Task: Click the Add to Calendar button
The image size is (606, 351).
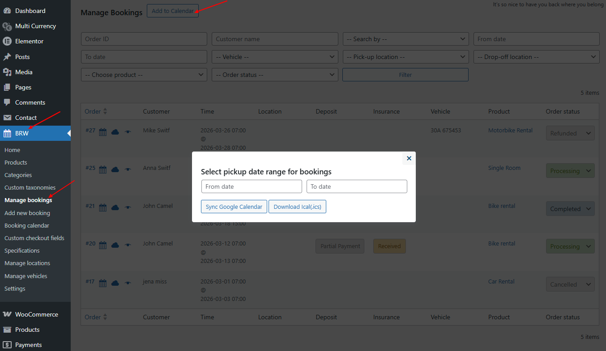Action: pos(172,11)
